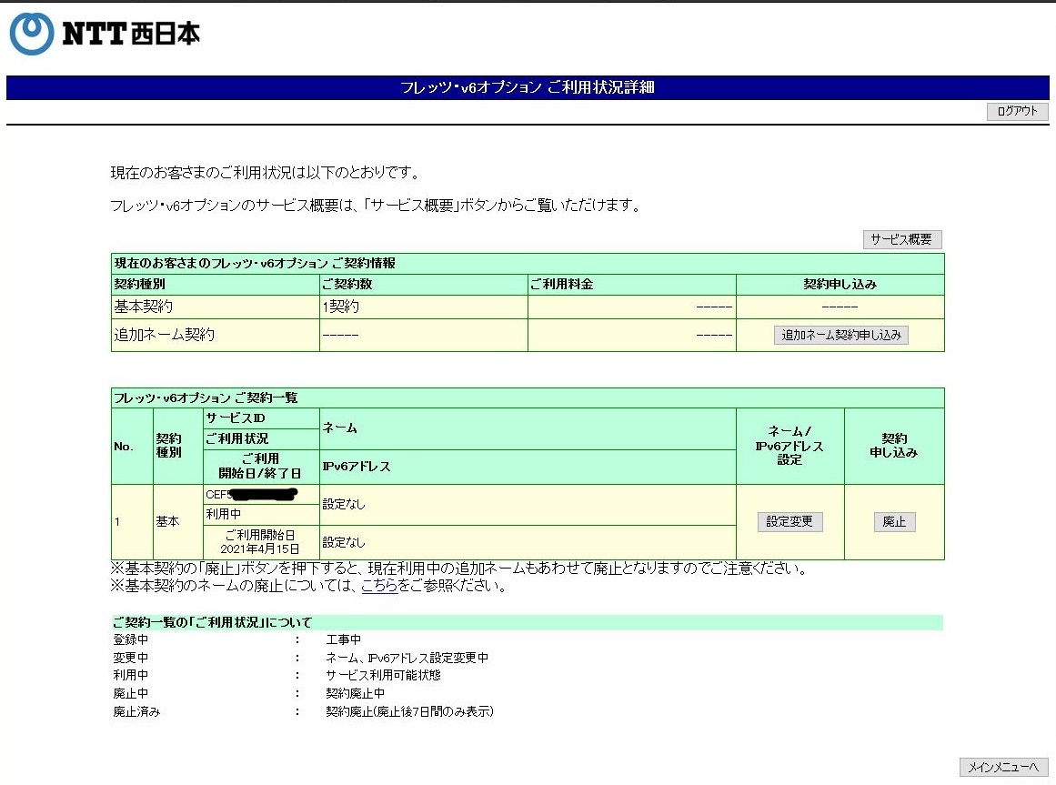Select the ご利用開始日 label in contract row
1056x785 pixels.
pos(260,535)
